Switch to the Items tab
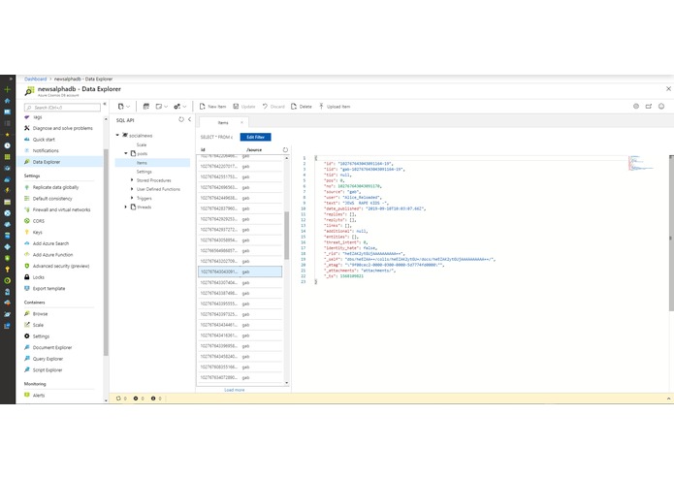Image resolution: width=674 pixels, height=479 pixels. (x=223, y=123)
